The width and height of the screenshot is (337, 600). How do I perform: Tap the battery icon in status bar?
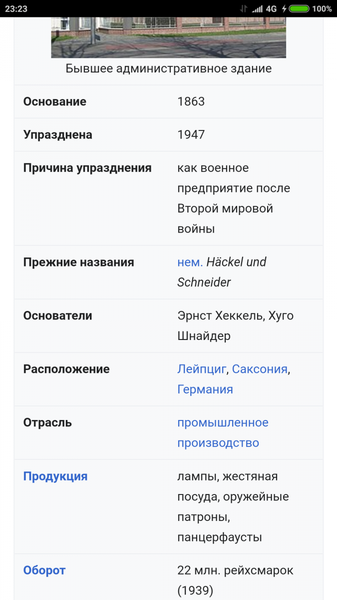point(299,8)
